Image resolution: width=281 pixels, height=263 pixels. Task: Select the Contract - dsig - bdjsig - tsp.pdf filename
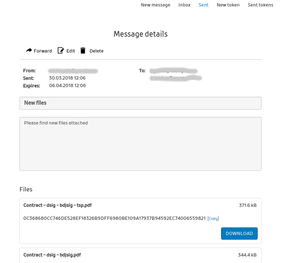pyautogui.click(x=57, y=205)
